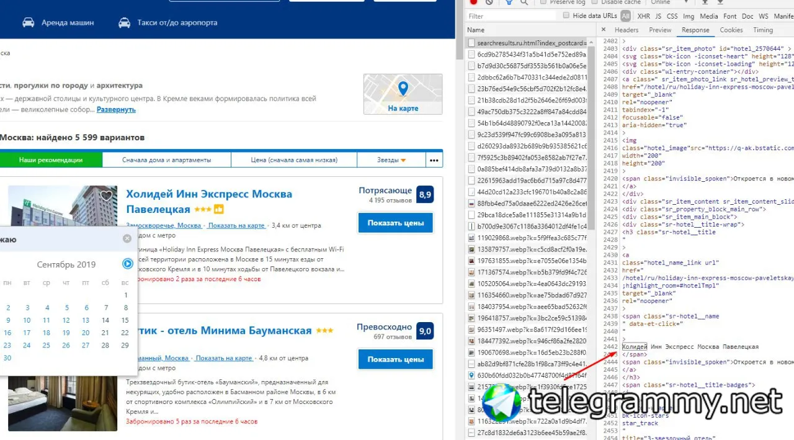The image size is (794, 440).
Task: Open the Звезды sort dropdown
Action: click(392, 159)
